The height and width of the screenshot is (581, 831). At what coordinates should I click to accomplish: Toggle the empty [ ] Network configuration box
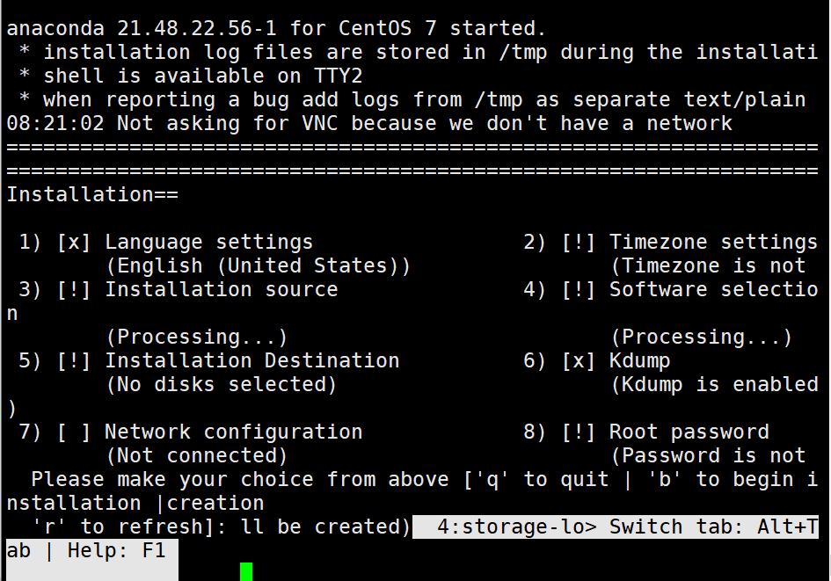click(74, 432)
